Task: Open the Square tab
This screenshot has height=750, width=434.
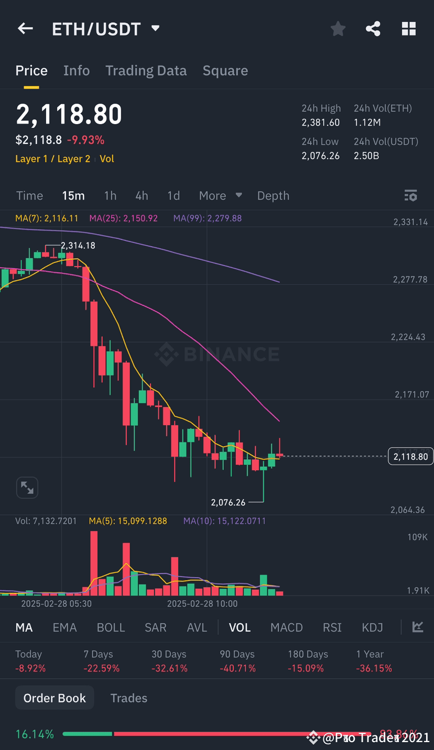Action: (x=225, y=70)
